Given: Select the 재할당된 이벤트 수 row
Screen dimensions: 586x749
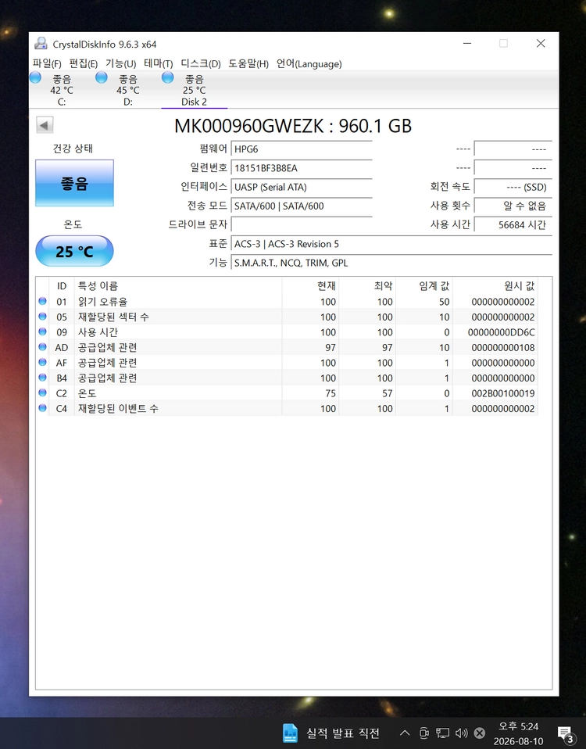Looking at the screenshot, I should click(287, 408).
